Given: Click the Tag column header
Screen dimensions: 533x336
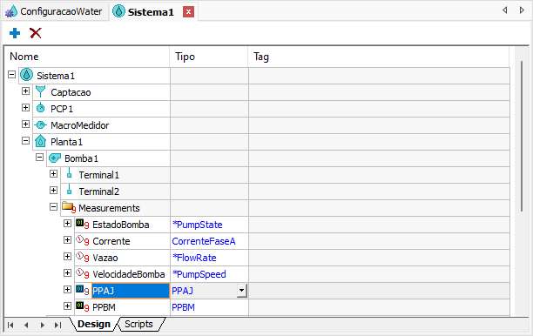Looking at the screenshot, I should (x=379, y=57).
